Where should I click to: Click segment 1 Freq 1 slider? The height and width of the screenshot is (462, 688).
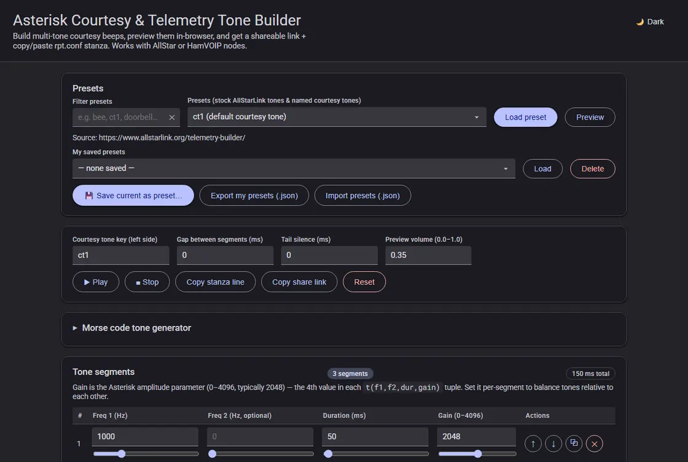pos(146,453)
